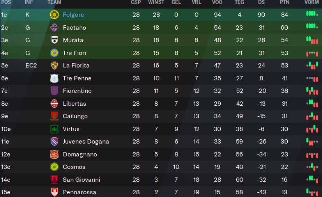Screen dimensions: 322x197
Task: Click the Murata shield badge
Action: pos(54,40)
